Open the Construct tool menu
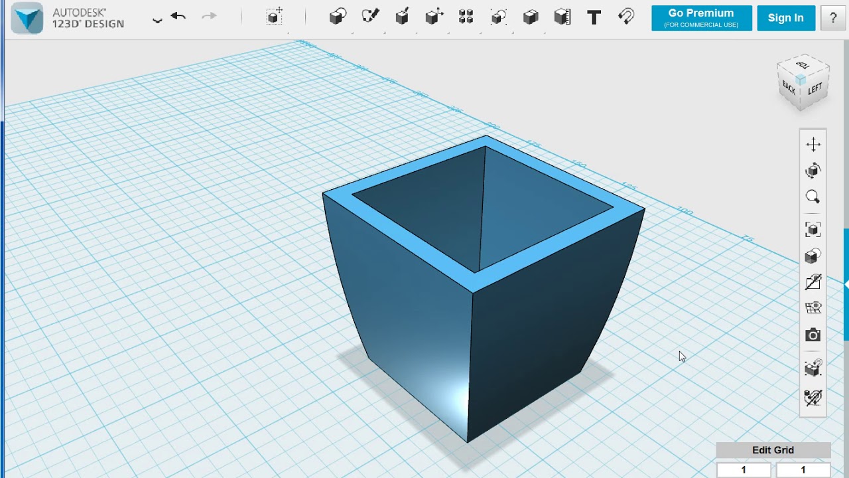The height and width of the screenshot is (478, 849). pos(402,17)
